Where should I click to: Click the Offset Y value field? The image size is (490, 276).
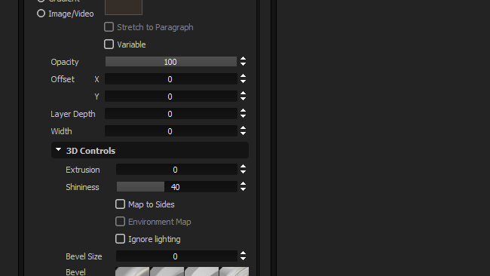(171, 97)
